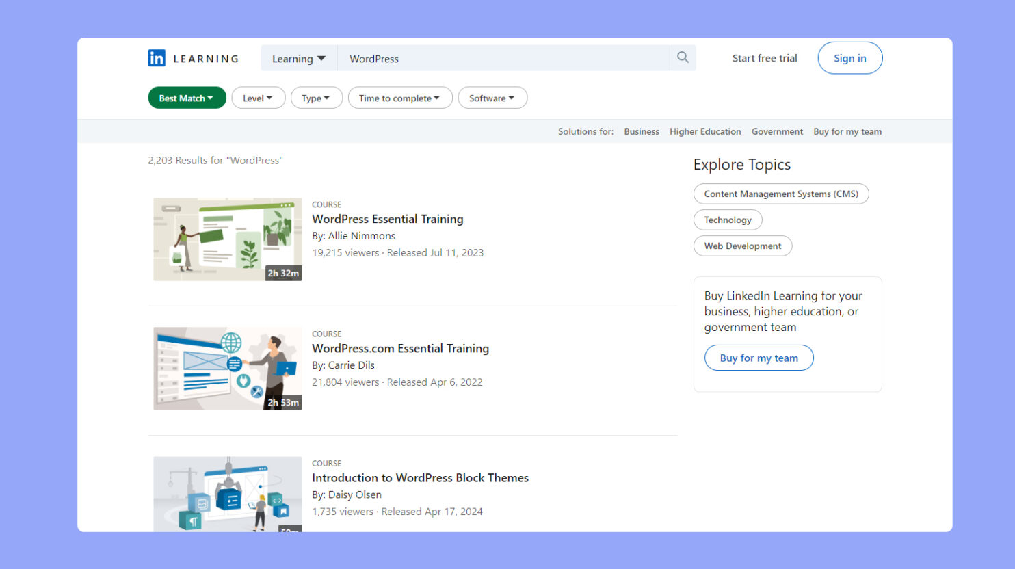The height and width of the screenshot is (569, 1015).
Task: Click the Content Management Systems (CMS) topic
Action: (781, 194)
